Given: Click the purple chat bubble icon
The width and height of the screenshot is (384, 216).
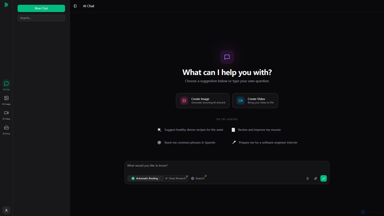Looking at the screenshot, I should (x=227, y=57).
